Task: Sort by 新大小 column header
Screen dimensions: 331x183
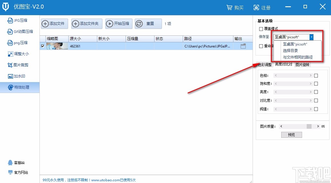Action: point(111,39)
